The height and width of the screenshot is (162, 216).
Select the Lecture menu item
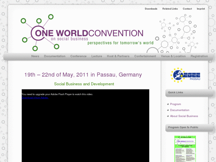(97, 56)
